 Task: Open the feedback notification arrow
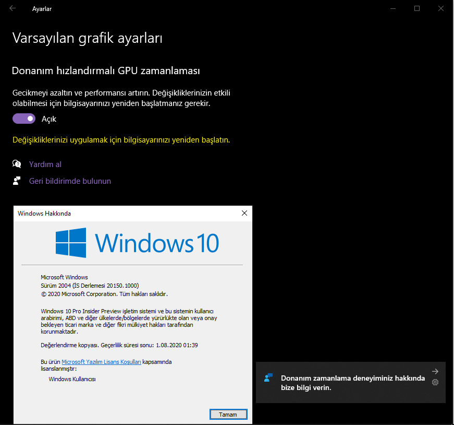(x=435, y=371)
